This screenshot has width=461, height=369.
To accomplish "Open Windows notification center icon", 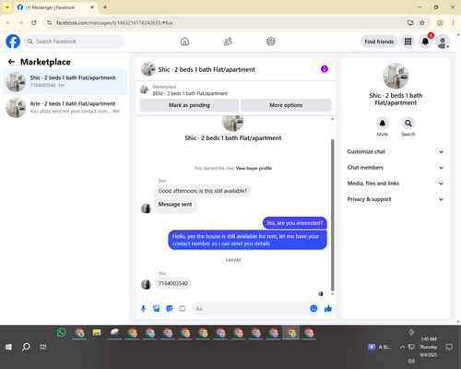I will [x=449, y=347].
